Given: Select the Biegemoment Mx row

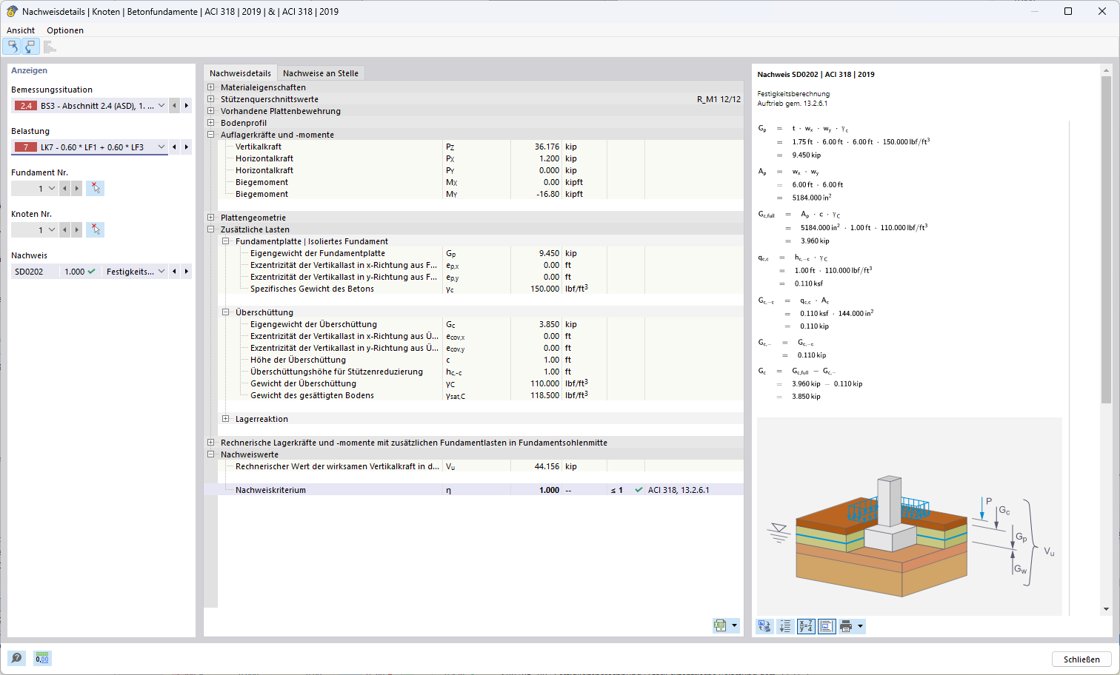Looking at the screenshot, I should (x=481, y=182).
